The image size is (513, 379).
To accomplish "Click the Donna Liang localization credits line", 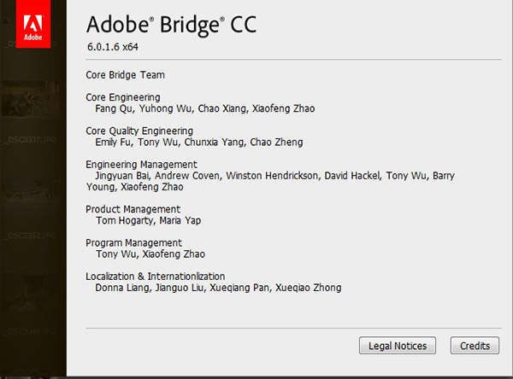I will (x=218, y=288).
